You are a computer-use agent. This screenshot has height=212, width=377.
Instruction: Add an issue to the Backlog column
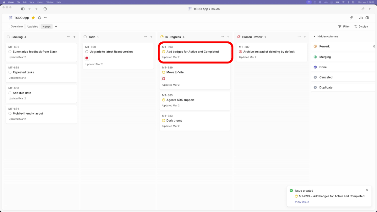(74, 37)
